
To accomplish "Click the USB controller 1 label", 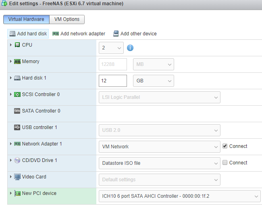I will click(x=40, y=127).
